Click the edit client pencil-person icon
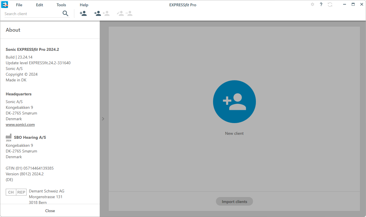This screenshot has height=217, width=366. (120, 13)
